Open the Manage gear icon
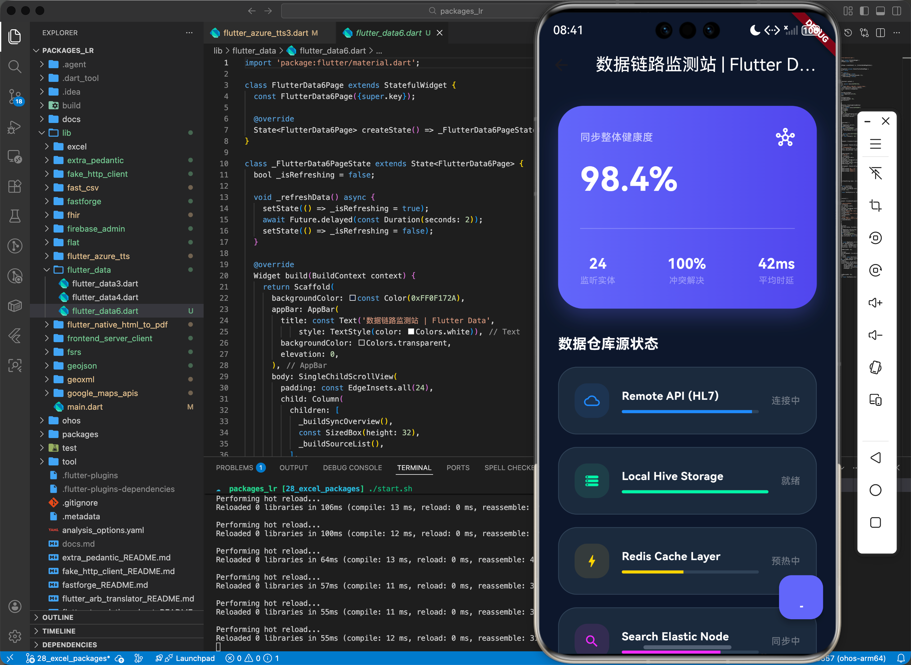Image resolution: width=911 pixels, height=665 pixels. [x=15, y=636]
